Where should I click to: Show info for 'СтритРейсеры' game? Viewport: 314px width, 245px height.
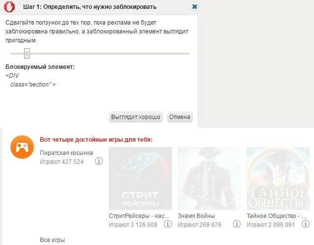point(168,224)
